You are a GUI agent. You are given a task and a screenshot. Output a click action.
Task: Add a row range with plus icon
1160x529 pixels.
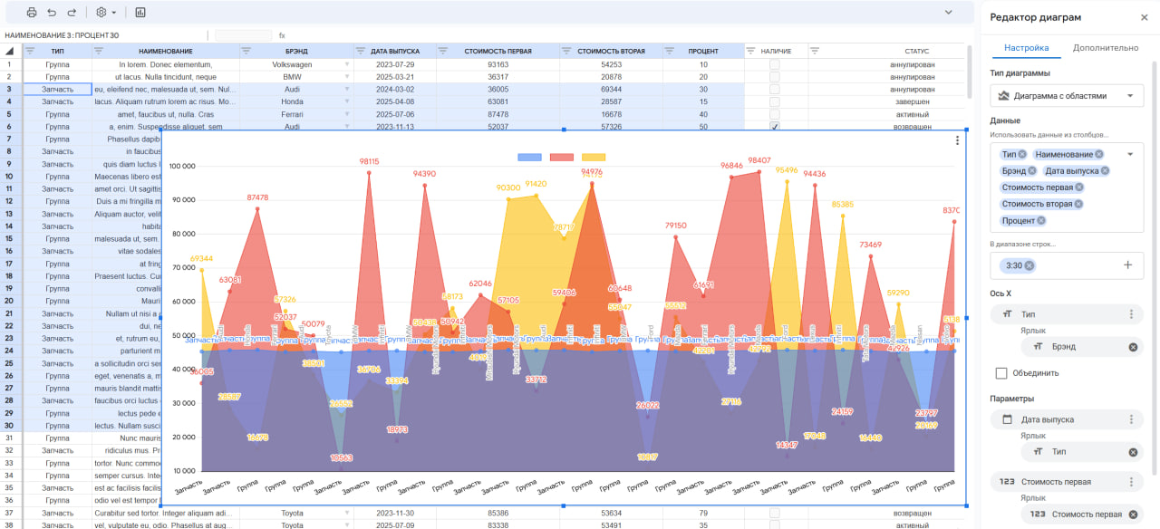[1128, 265]
